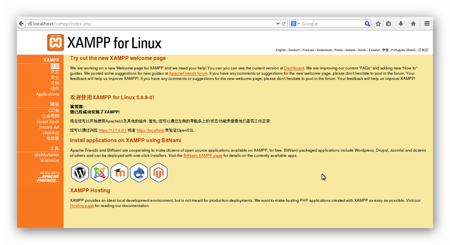Viewport: 450px width, 245px height.
Task: Open the https://127.0.0.1 link
Action: (x=112, y=130)
